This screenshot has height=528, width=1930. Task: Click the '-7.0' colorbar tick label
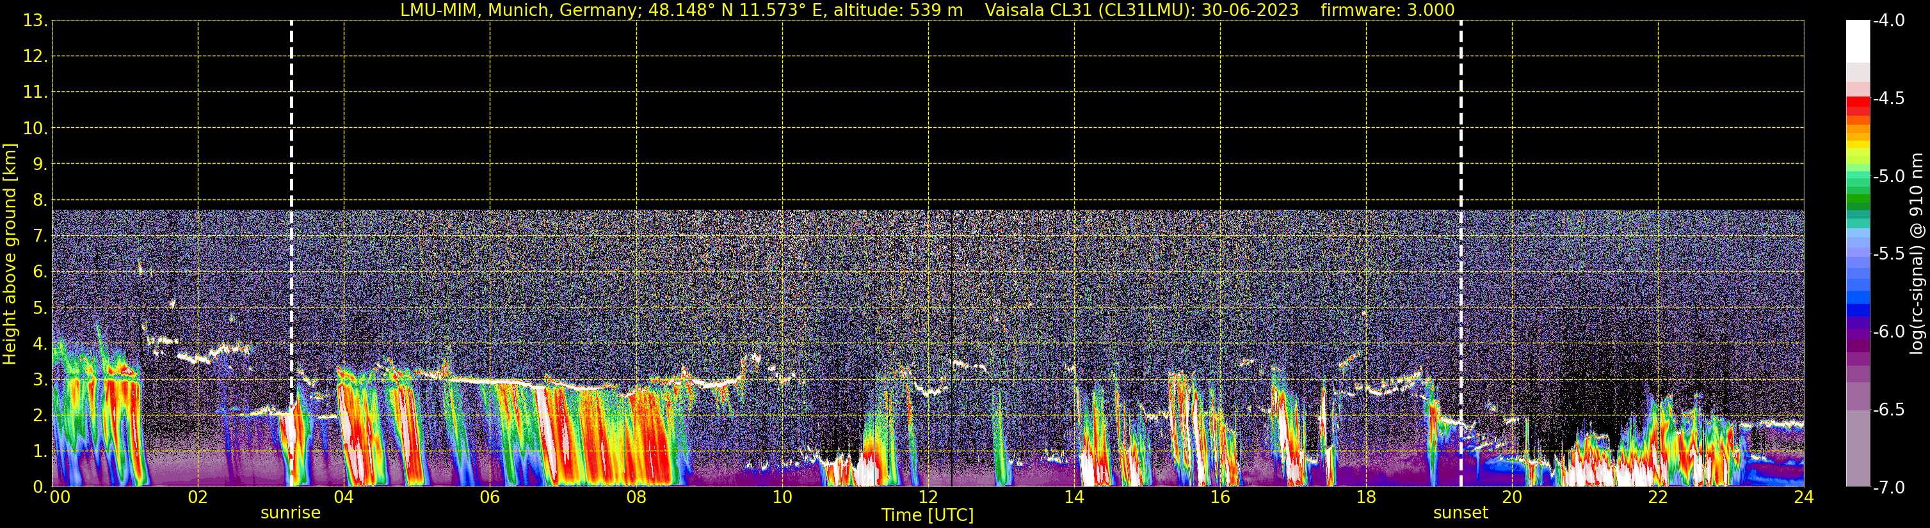1889,488
